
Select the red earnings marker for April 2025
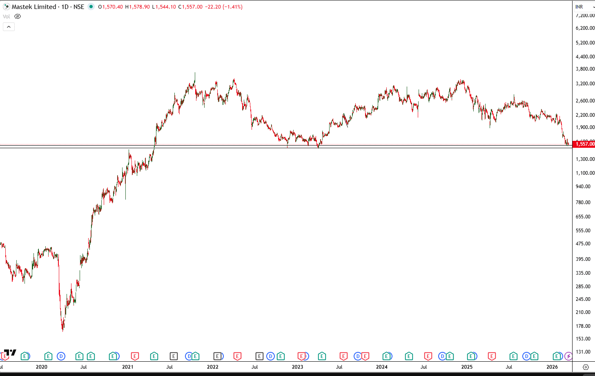click(492, 356)
